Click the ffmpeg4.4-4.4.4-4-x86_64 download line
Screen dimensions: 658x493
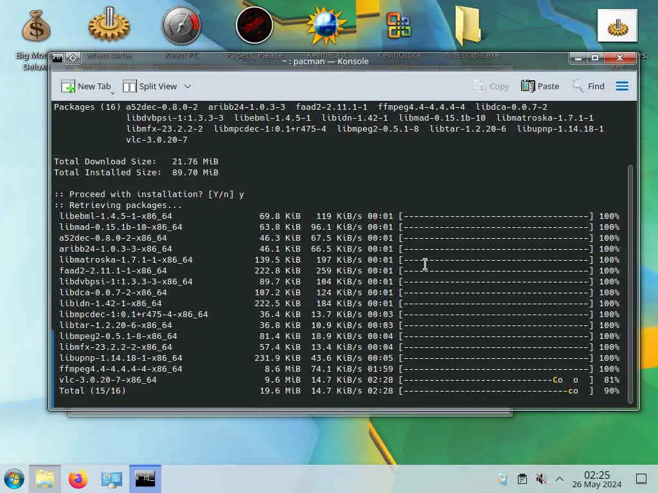(339, 369)
